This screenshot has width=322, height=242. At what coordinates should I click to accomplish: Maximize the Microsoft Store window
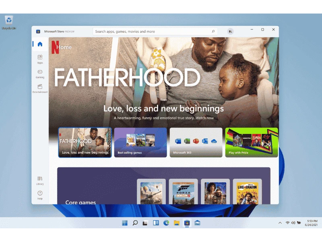262,29
